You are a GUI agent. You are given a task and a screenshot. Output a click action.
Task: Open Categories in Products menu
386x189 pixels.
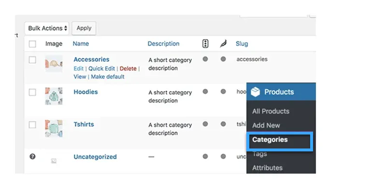tap(270, 140)
